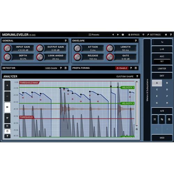Open help for the Envelope panel
174x174 pixels.
136,41
